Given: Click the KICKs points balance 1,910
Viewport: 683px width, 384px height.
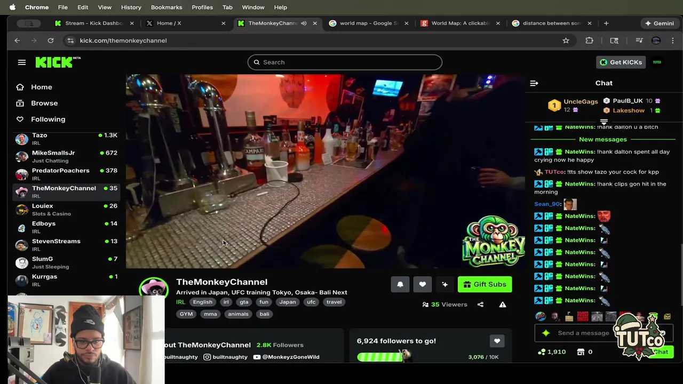Looking at the screenshot, I should 552,352.
